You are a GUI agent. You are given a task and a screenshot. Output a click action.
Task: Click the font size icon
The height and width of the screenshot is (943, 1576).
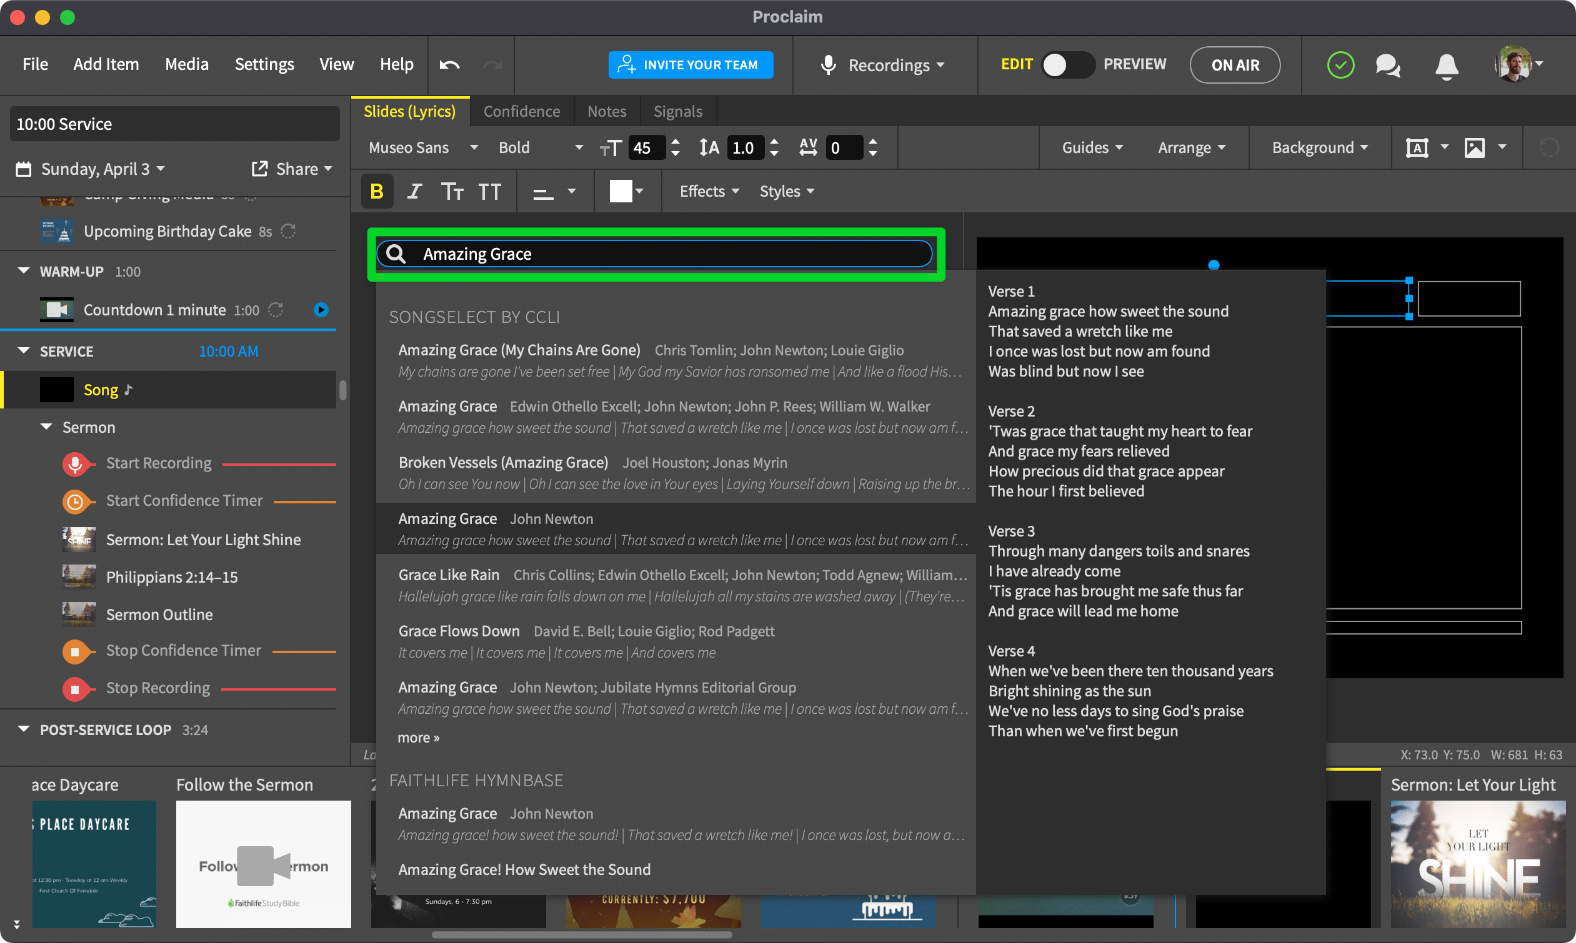(x=611, y=148)
